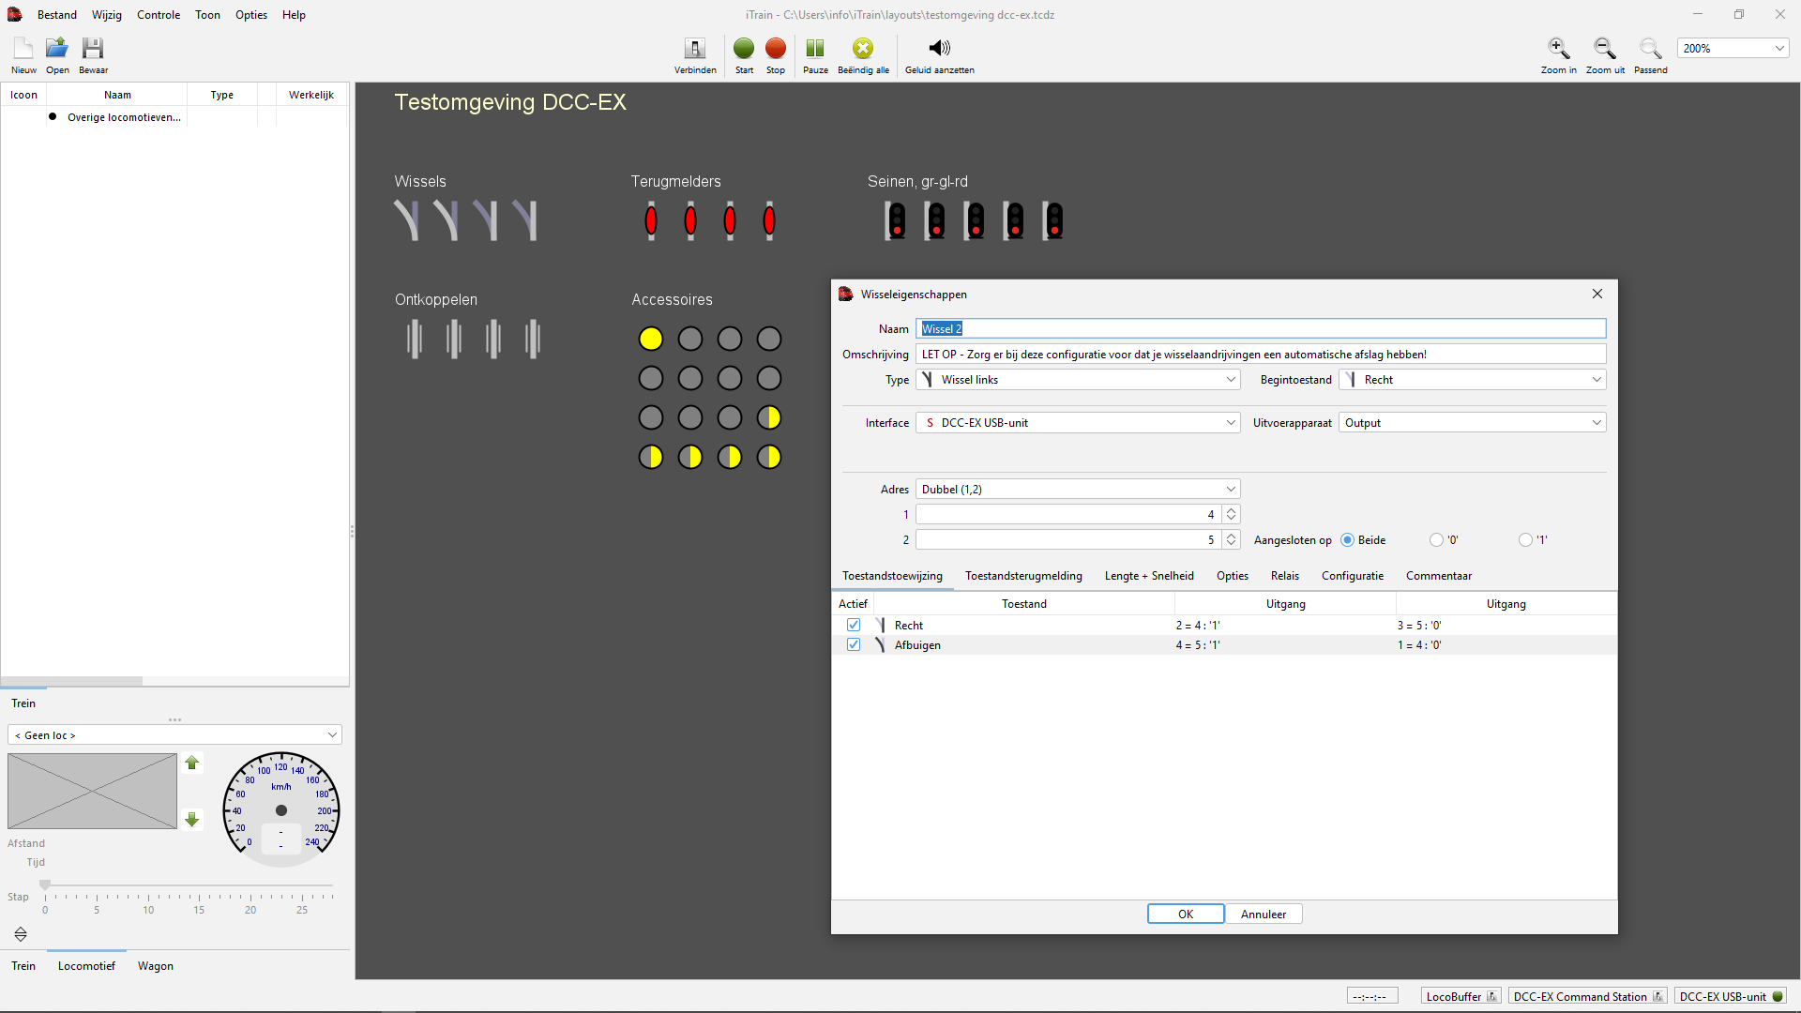
Task: Open the Type Wissel links dropdown
Action: pos(1078,380)
